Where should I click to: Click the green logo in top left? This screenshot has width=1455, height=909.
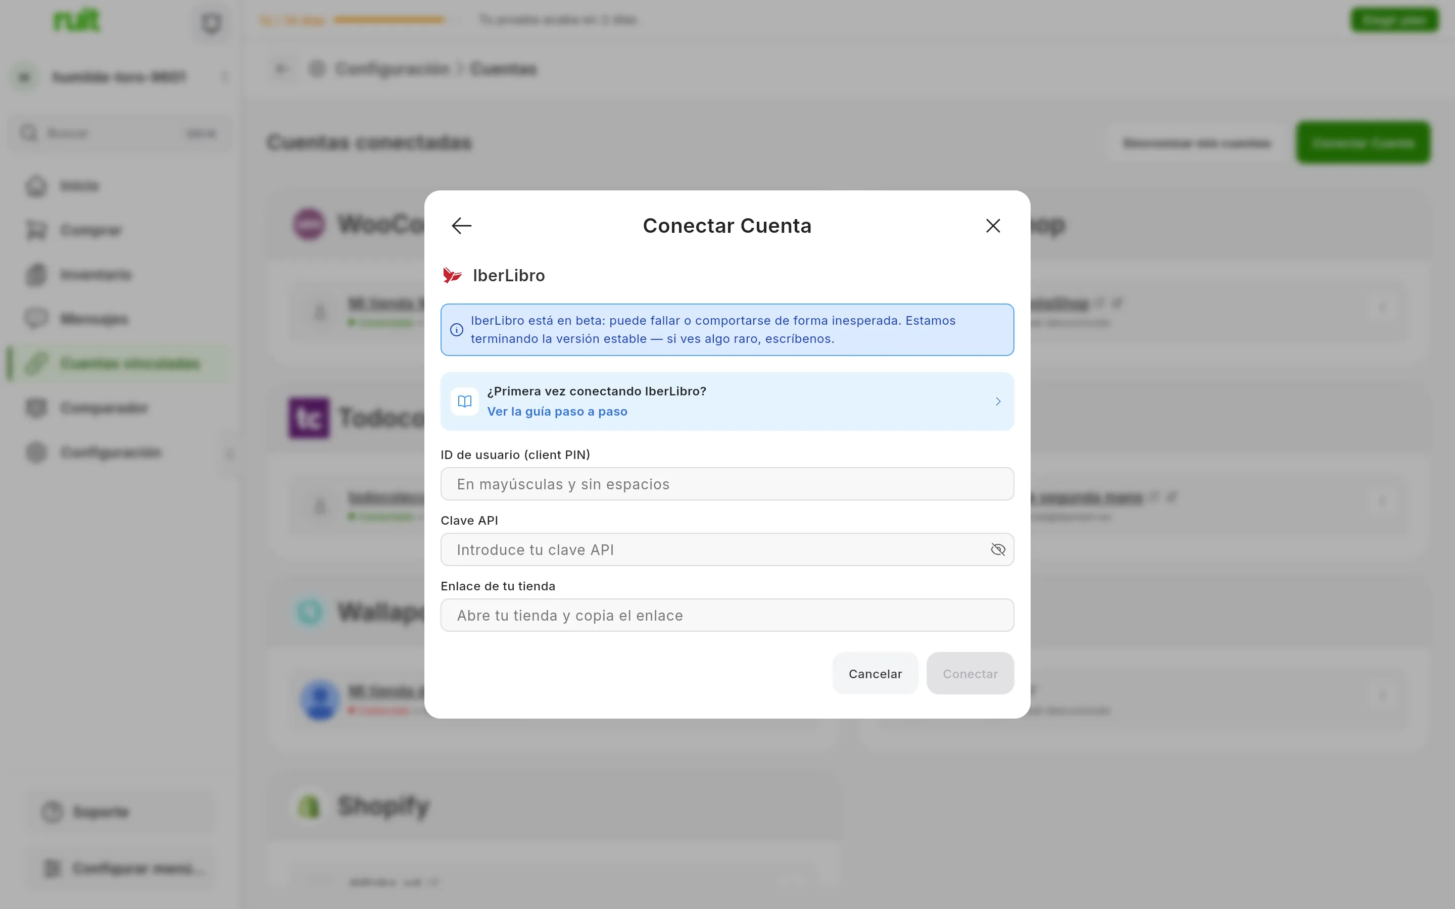(76, 20)
